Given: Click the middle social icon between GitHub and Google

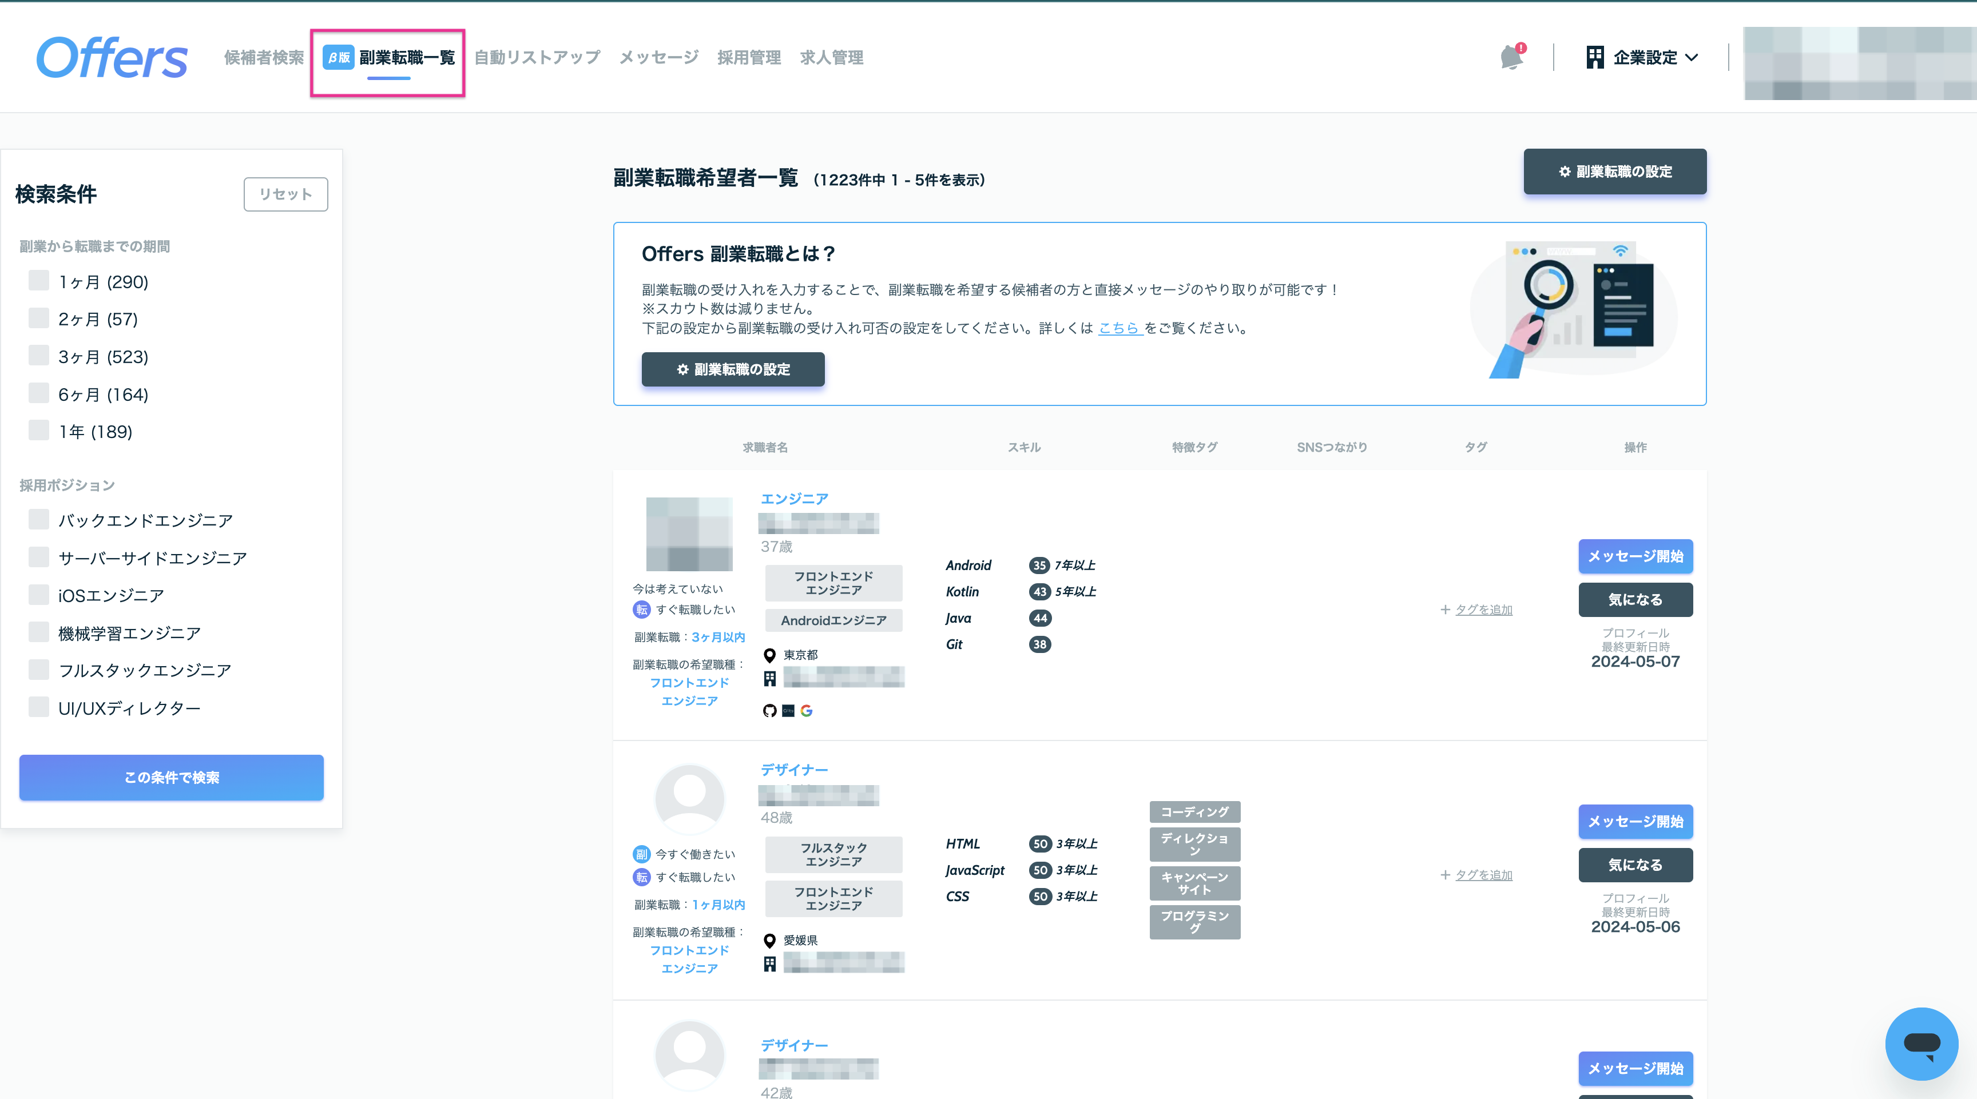Looking at the screenshot, I should (x=788, y=711).
